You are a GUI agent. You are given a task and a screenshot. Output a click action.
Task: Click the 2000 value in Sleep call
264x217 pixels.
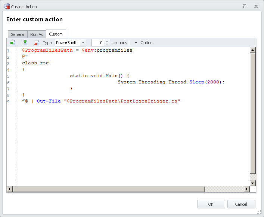(213, 82)
